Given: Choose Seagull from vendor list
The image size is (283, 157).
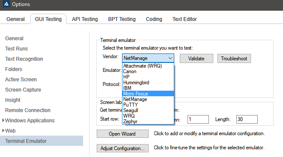Looking at the screenshot, I should 148,110.
